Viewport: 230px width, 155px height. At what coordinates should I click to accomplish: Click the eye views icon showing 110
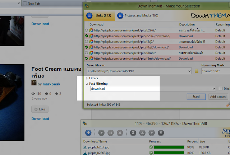tap(33, 94)
